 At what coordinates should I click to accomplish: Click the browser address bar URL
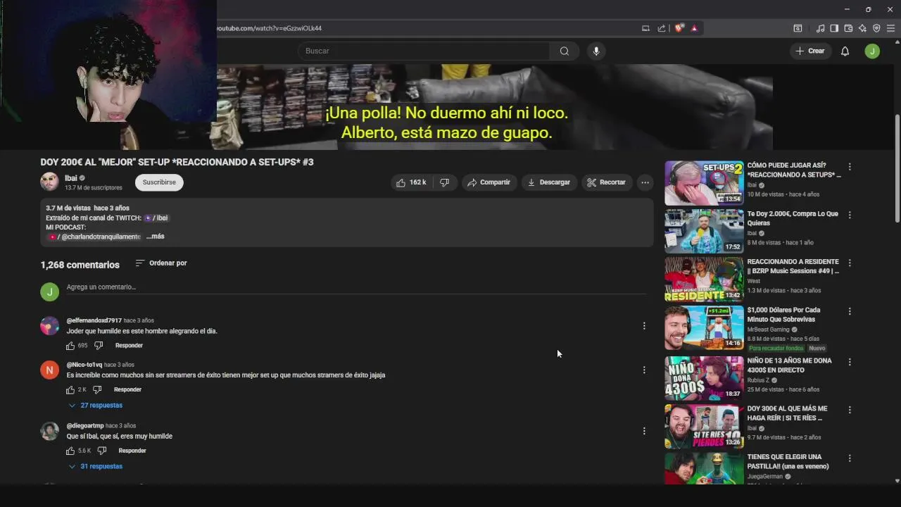pyautogui.click(x=268, y=28)
